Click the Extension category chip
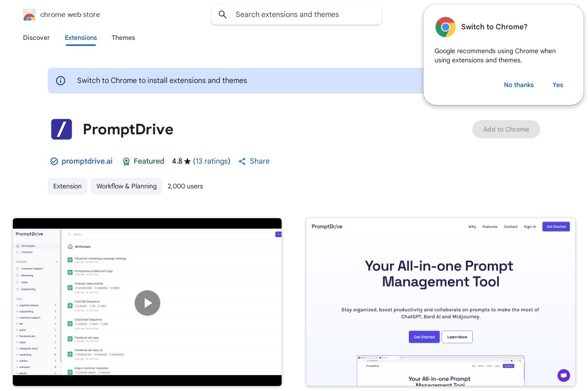 [x=68, y=186]
